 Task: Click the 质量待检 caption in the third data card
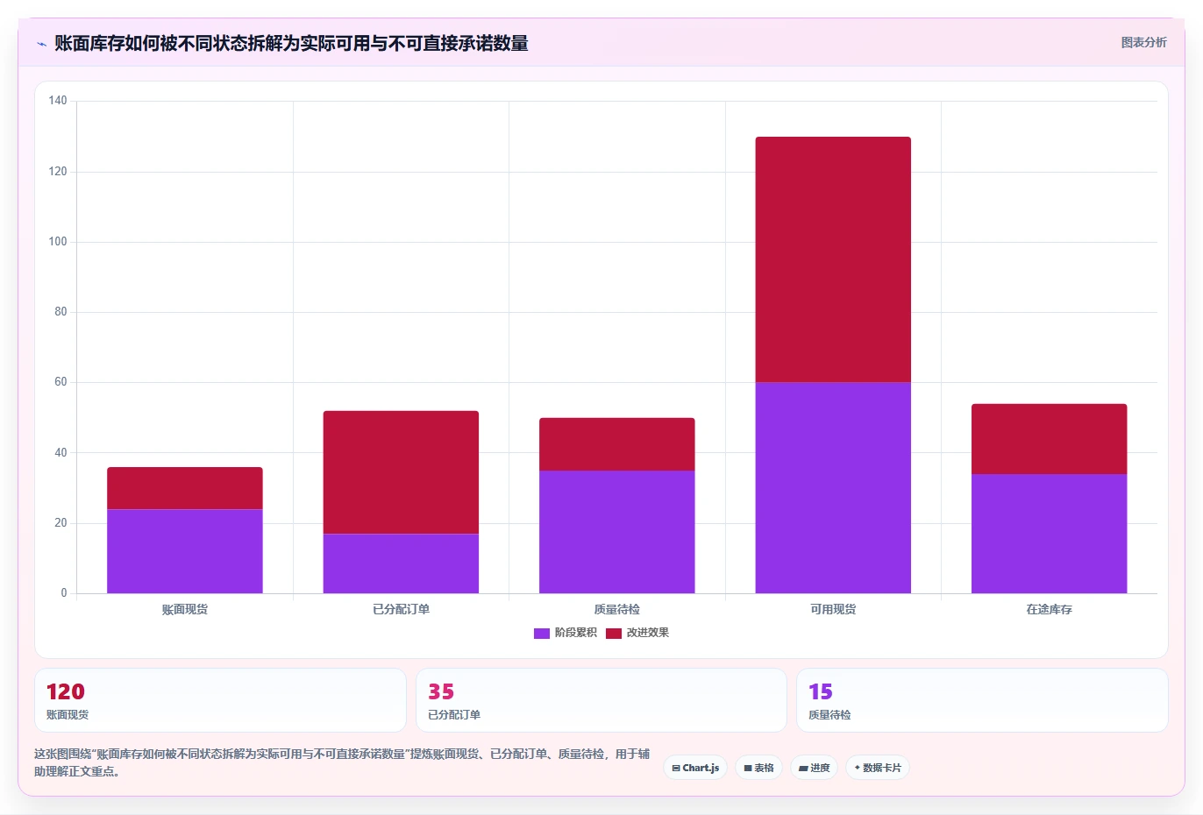tap(829, 715)
